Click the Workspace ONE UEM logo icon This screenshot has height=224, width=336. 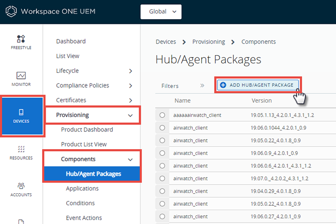[11, 12]
